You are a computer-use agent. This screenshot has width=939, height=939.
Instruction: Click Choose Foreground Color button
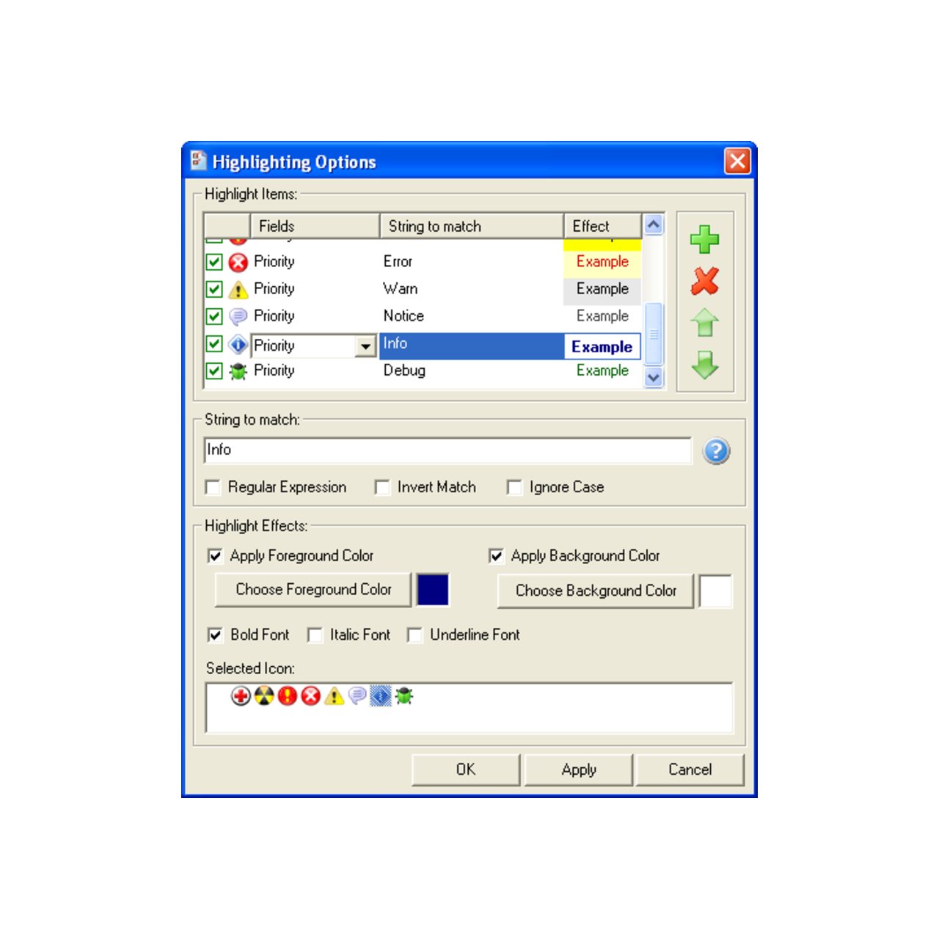coord(313,589)
